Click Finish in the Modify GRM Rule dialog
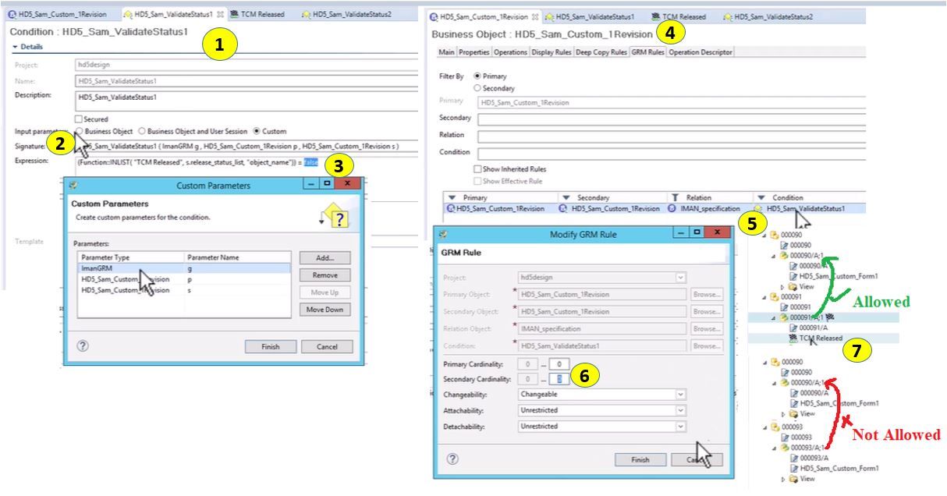947x496 pixels. coord(640,459)
